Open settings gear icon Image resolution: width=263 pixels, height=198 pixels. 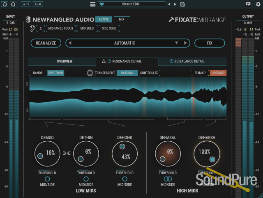258,4
